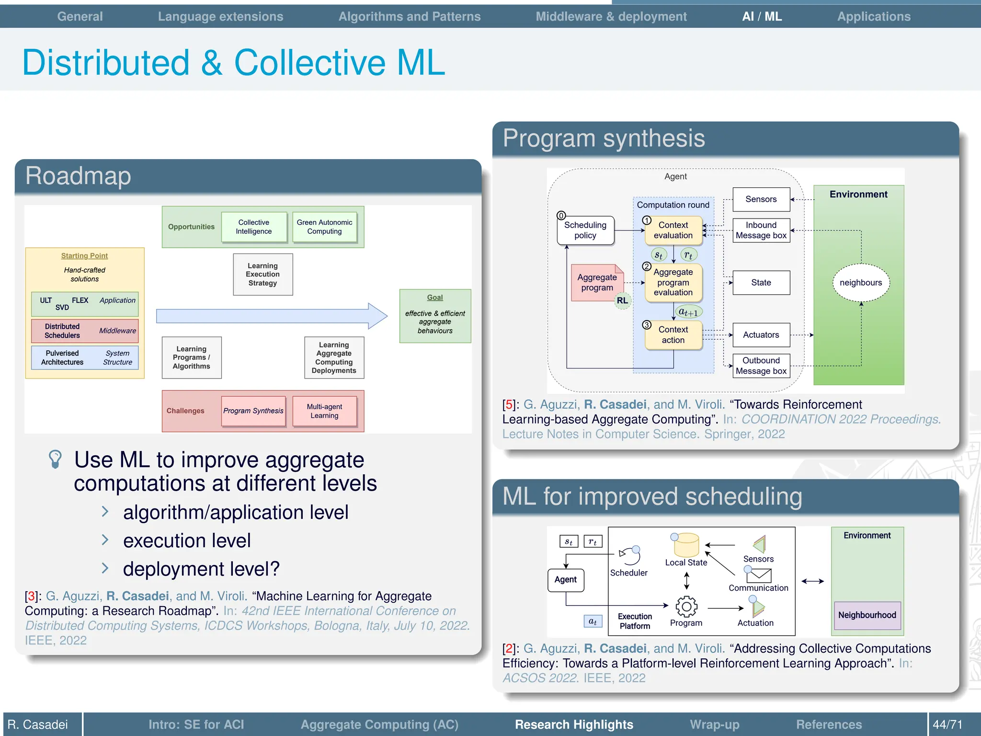The height and width of the screenshot is (736, 981).
Task: Click the Program gear icon
Action: (686, 607)
